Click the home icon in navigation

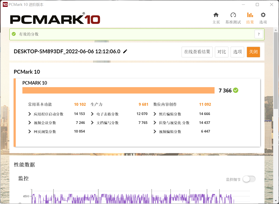216,15
